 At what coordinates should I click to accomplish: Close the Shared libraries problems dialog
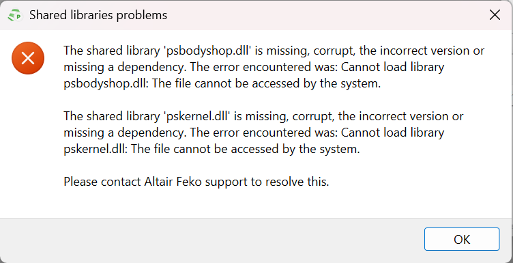(495, 15)
